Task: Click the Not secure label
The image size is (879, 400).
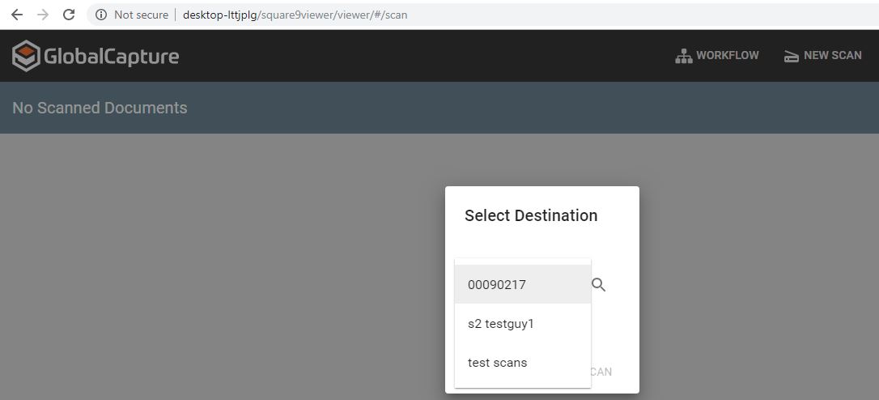Action: [141, 15]
